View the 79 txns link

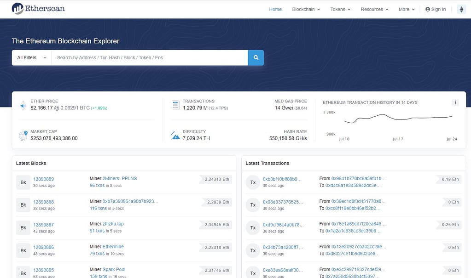[x=97, y=253]
